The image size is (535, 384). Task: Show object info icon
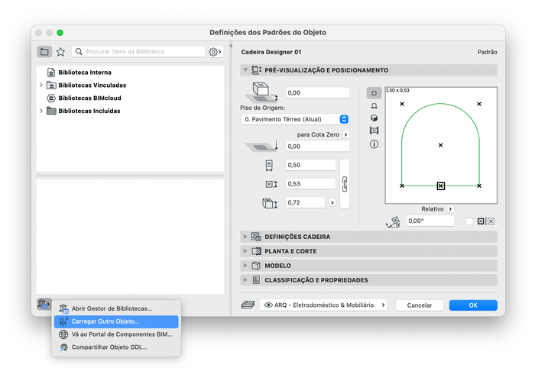374,144
